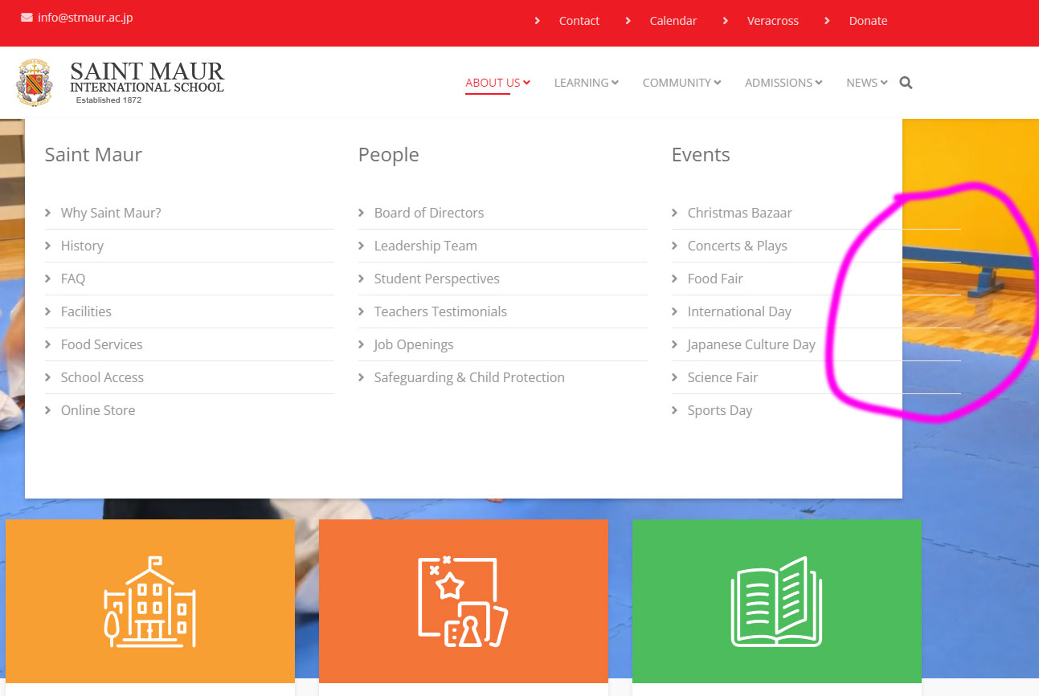This screenshot has width=1039, height=696.
Task: Select Why Saint Maur? menu entry
Action: 111,213
